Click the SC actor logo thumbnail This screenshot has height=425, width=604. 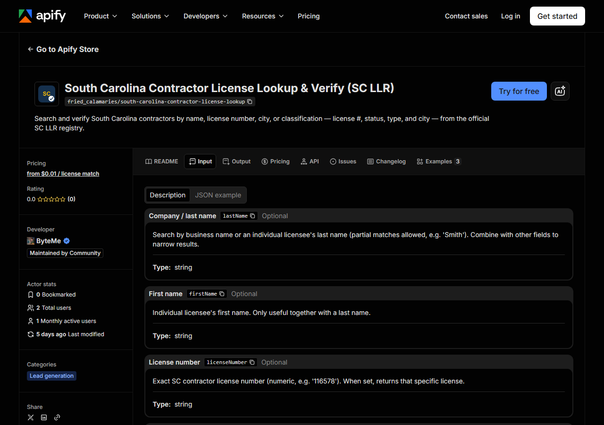47,94
